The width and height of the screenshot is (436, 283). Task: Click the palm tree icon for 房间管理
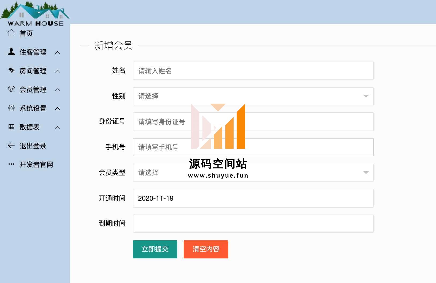click(11, 70)
